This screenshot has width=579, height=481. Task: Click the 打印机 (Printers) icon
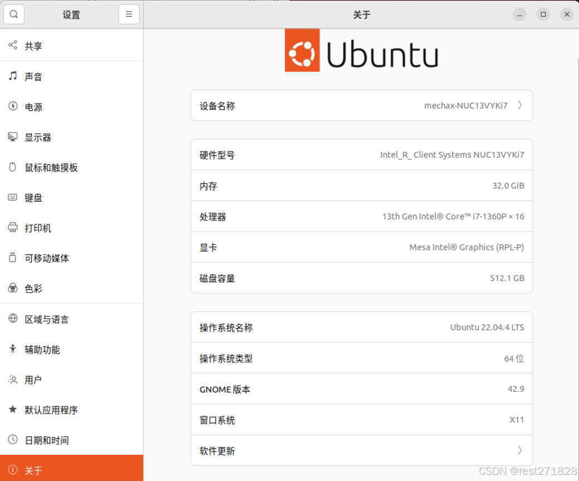click(12, 228)
